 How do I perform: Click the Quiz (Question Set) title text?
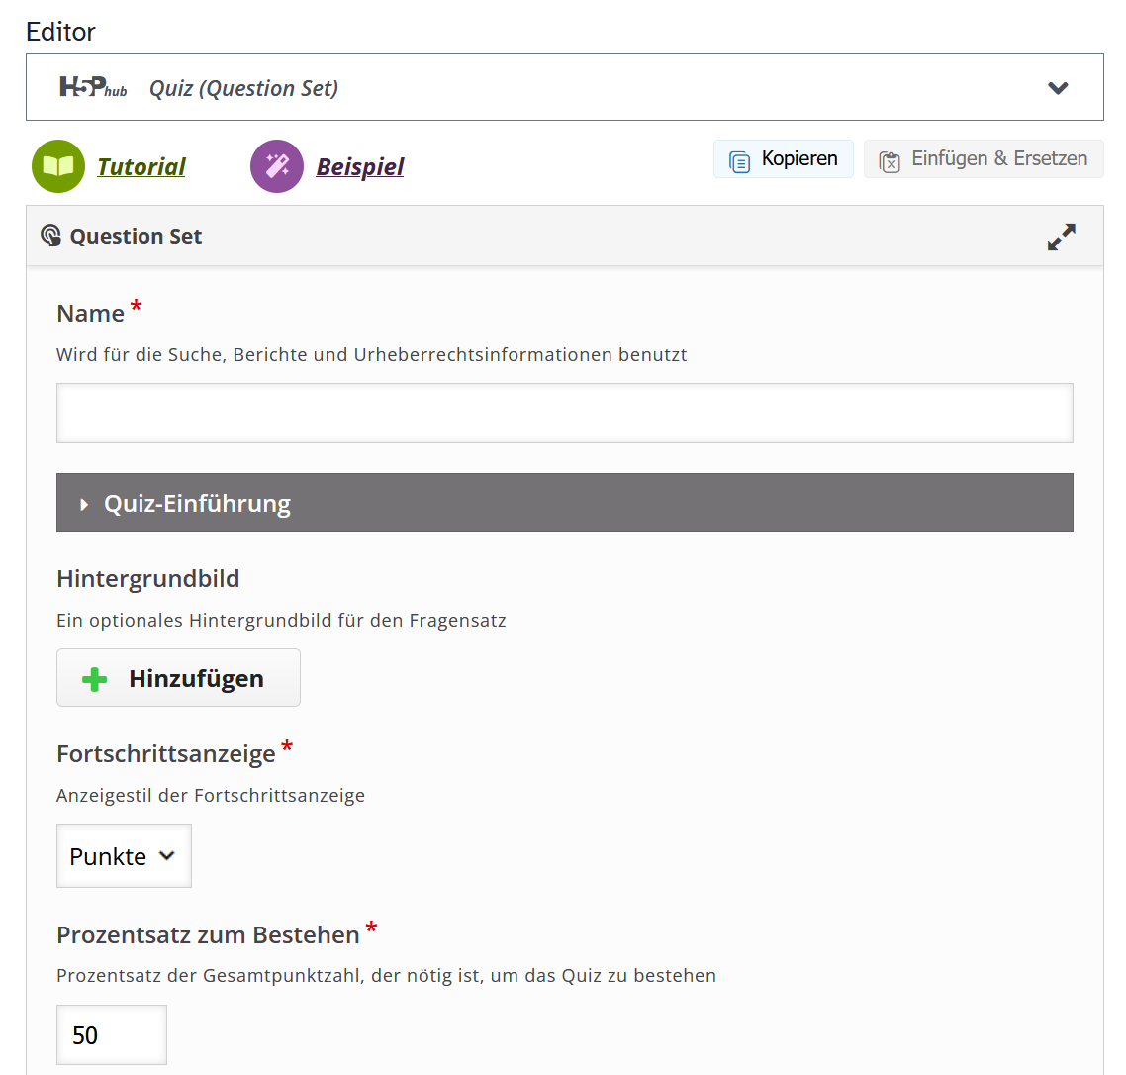click(x=243, y=89)
